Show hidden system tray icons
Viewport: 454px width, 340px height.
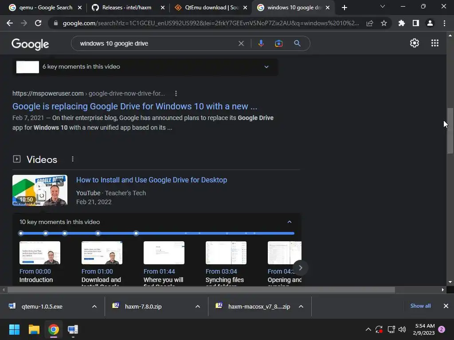click(x=368, y=329)
